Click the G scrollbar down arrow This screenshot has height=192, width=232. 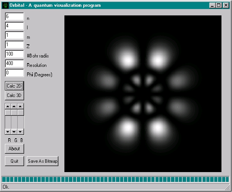click(14, 132)
